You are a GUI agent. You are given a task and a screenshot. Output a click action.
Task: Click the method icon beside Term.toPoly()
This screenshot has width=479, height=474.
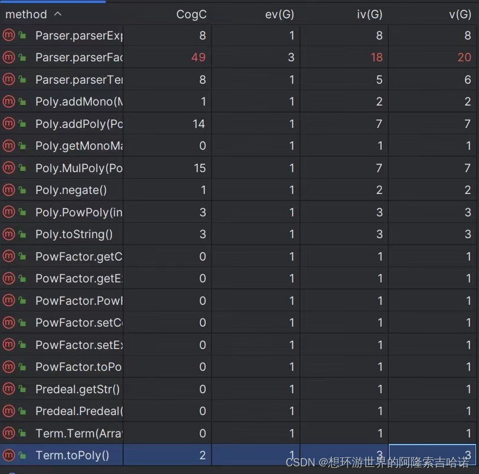tap(9, 455)
